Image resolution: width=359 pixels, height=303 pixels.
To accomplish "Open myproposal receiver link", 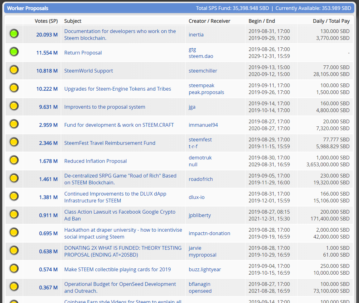I will click(202, 255).
